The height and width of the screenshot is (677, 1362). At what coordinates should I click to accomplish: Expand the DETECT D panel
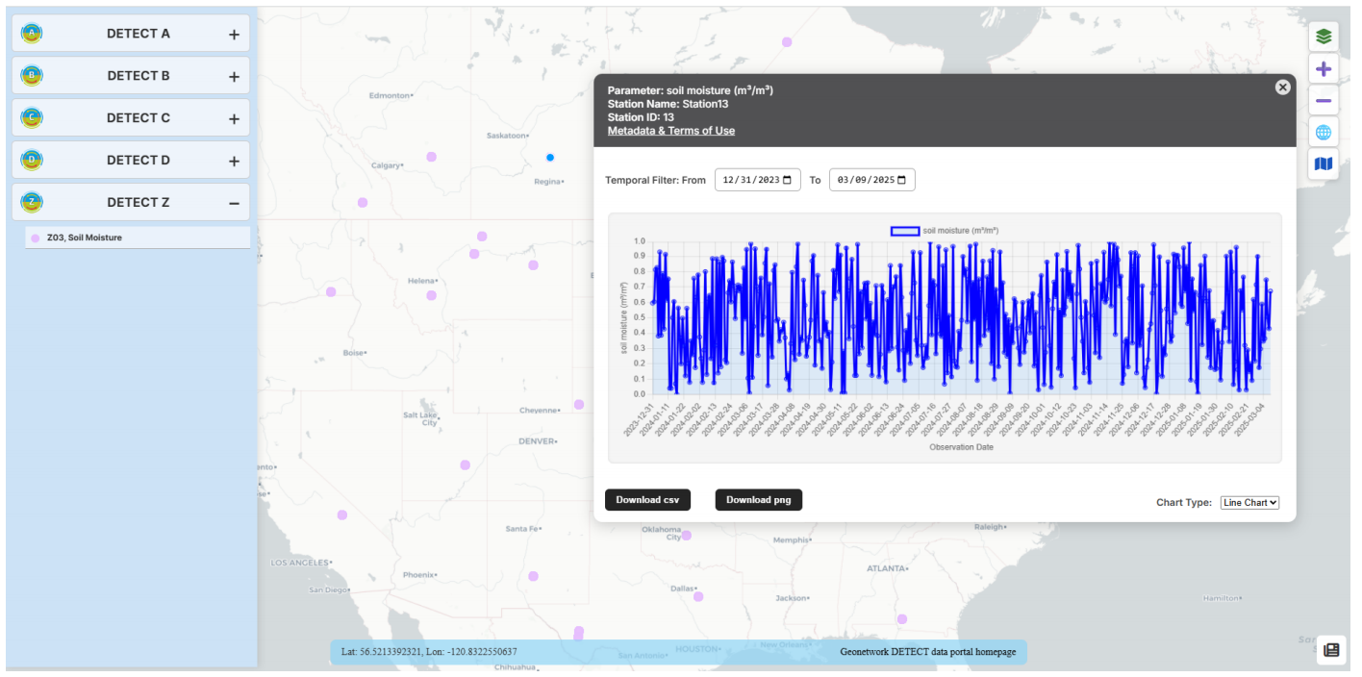click(234, 162)
